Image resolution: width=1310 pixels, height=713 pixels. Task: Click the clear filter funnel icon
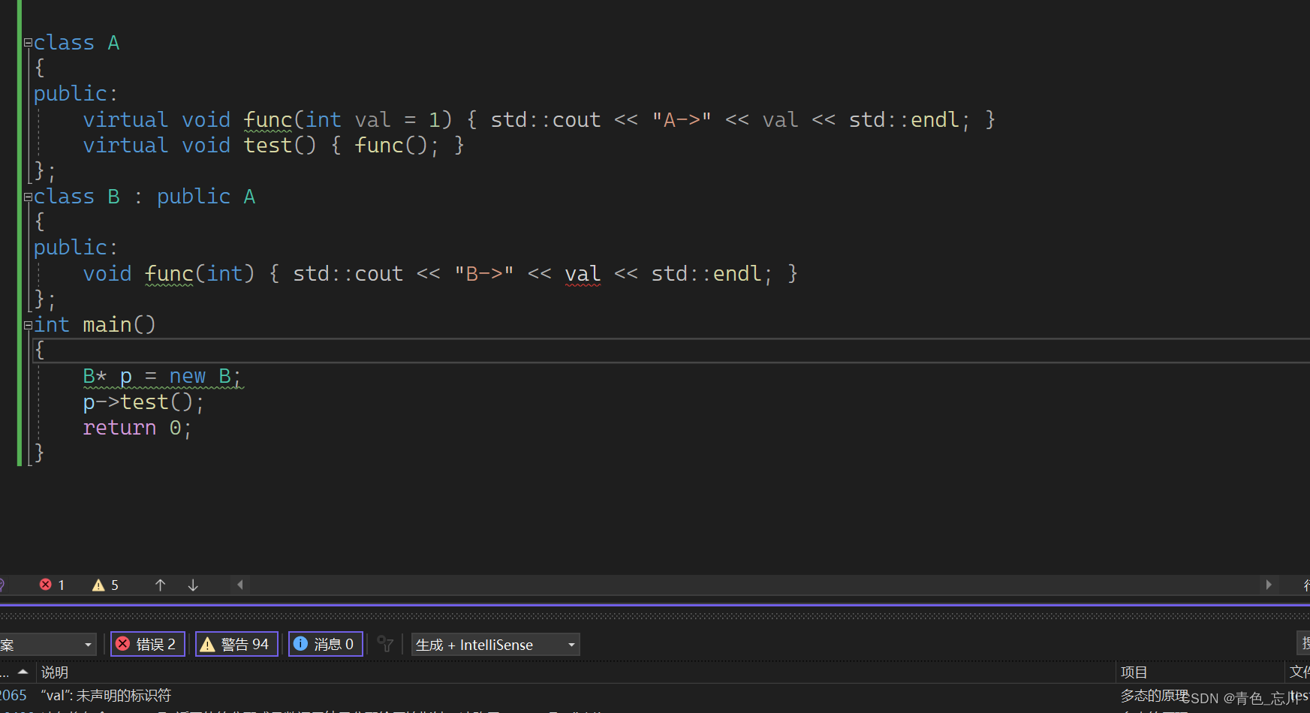point(385,644)
